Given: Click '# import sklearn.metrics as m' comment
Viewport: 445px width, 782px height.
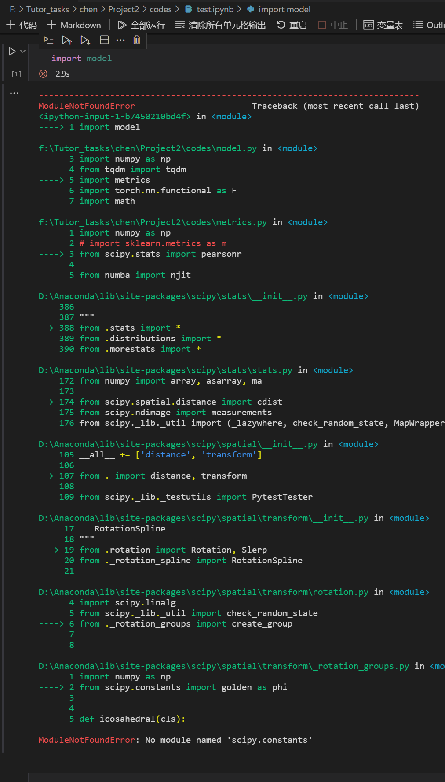Looking at the screenshot, I should coord(153,243).
